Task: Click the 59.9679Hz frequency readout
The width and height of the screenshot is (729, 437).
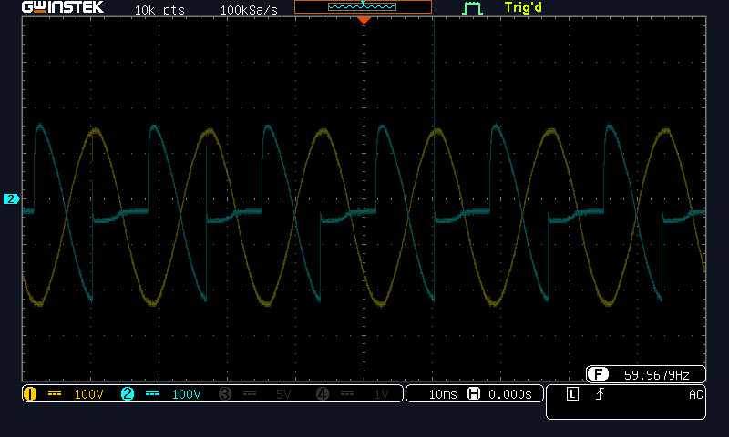Action: click(656, 374)
